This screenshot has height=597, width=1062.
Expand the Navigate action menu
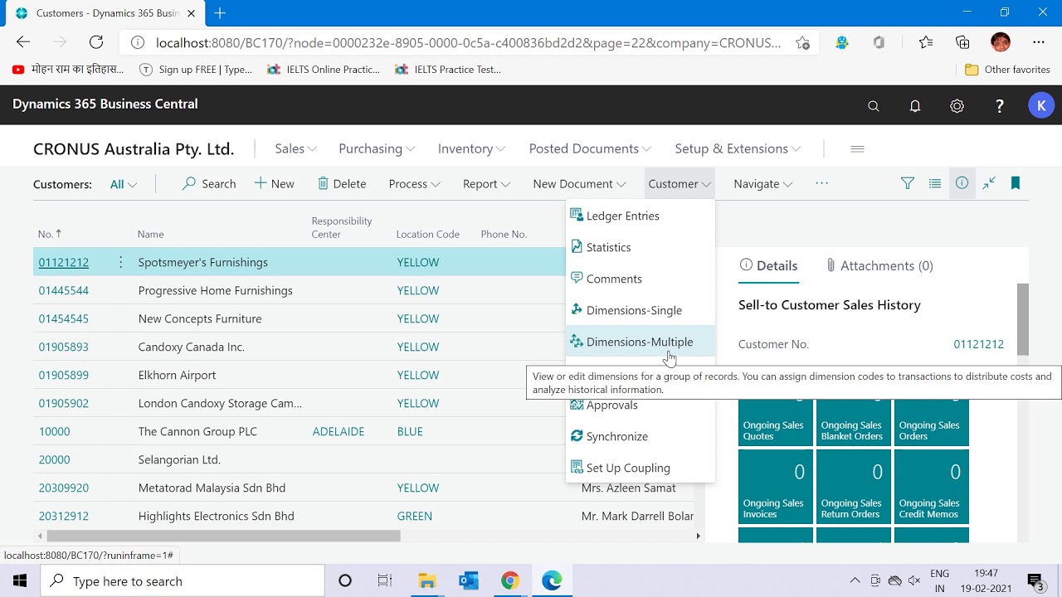coord(762,184)
